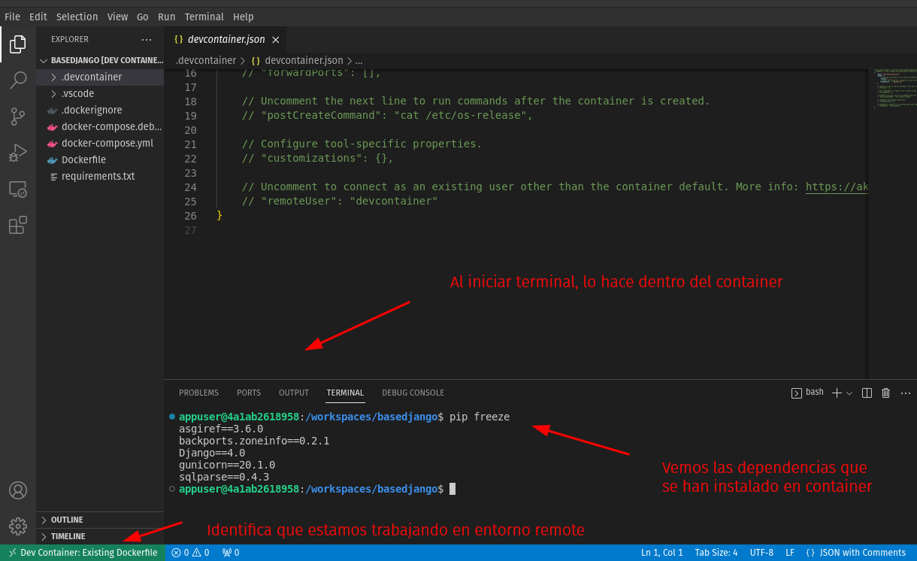Open docker-compose.yml file

[x=100, y=143]
